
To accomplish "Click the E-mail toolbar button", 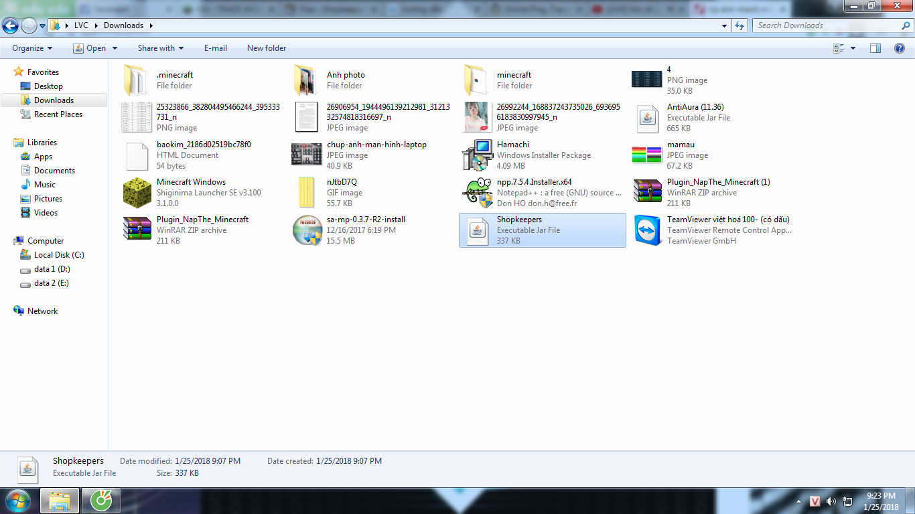I will pyautogui.click(x=216, y=48).
